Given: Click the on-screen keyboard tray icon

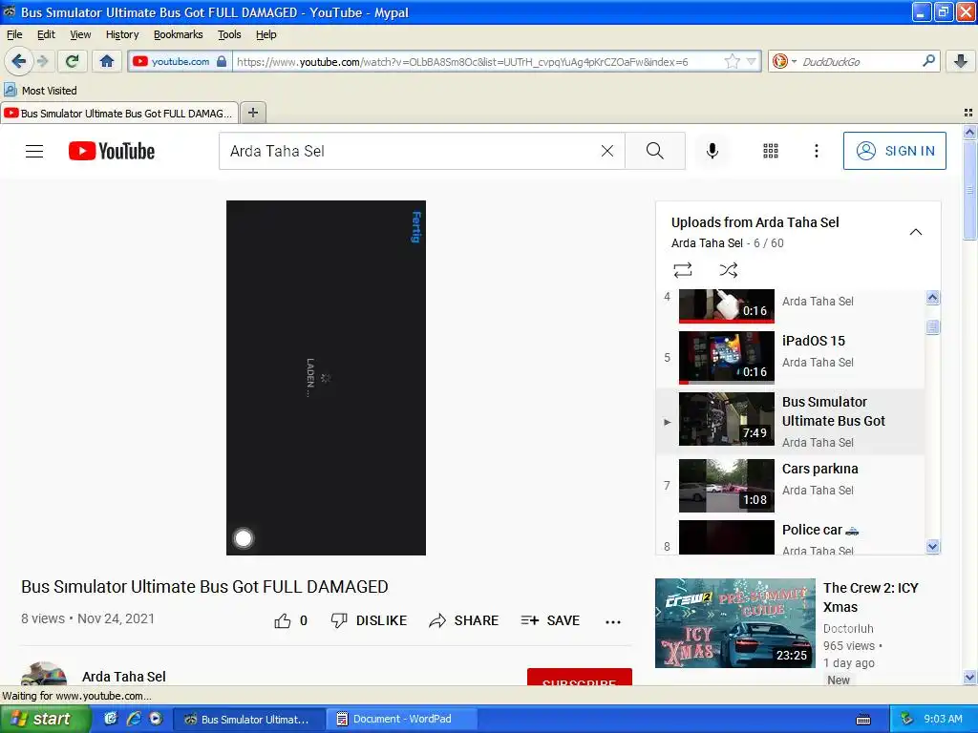Looking at the screenshot, I should click(863, 720).
